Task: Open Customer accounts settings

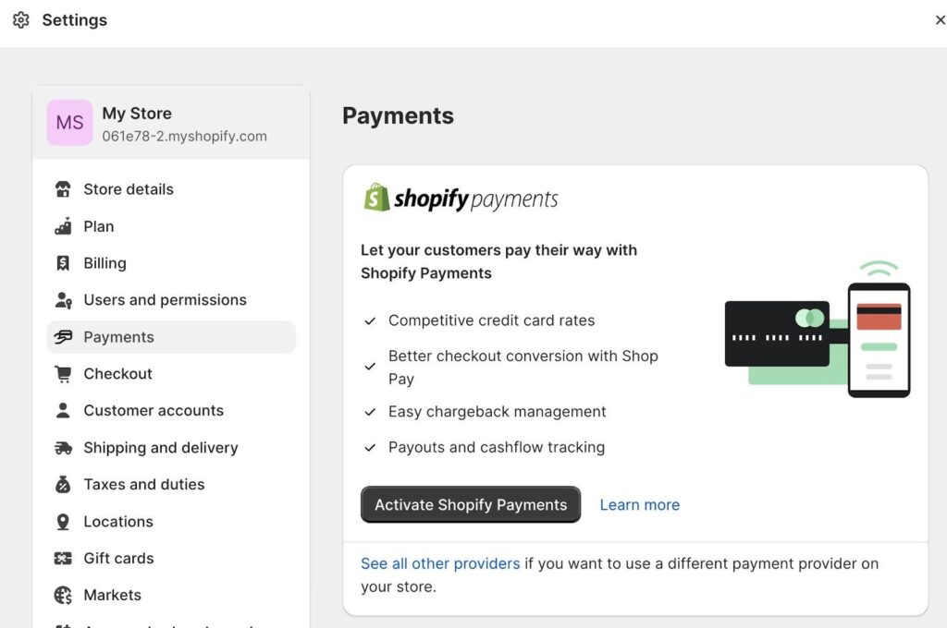Action: pyautogui.click(x=154, y=411)
